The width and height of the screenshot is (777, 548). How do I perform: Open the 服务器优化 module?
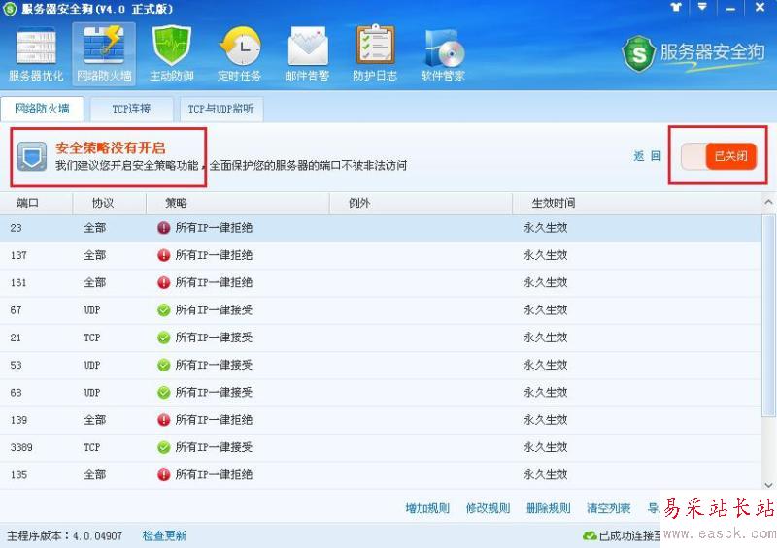[36, 54]
